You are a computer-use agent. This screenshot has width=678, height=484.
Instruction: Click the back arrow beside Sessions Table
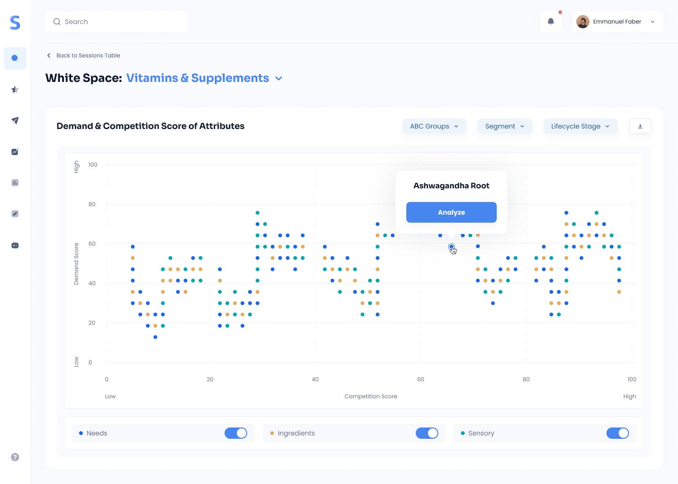tap(48, 56)
